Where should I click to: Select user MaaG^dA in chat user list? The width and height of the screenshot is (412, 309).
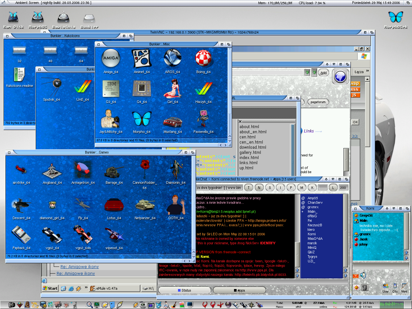(x=315, y=239)
